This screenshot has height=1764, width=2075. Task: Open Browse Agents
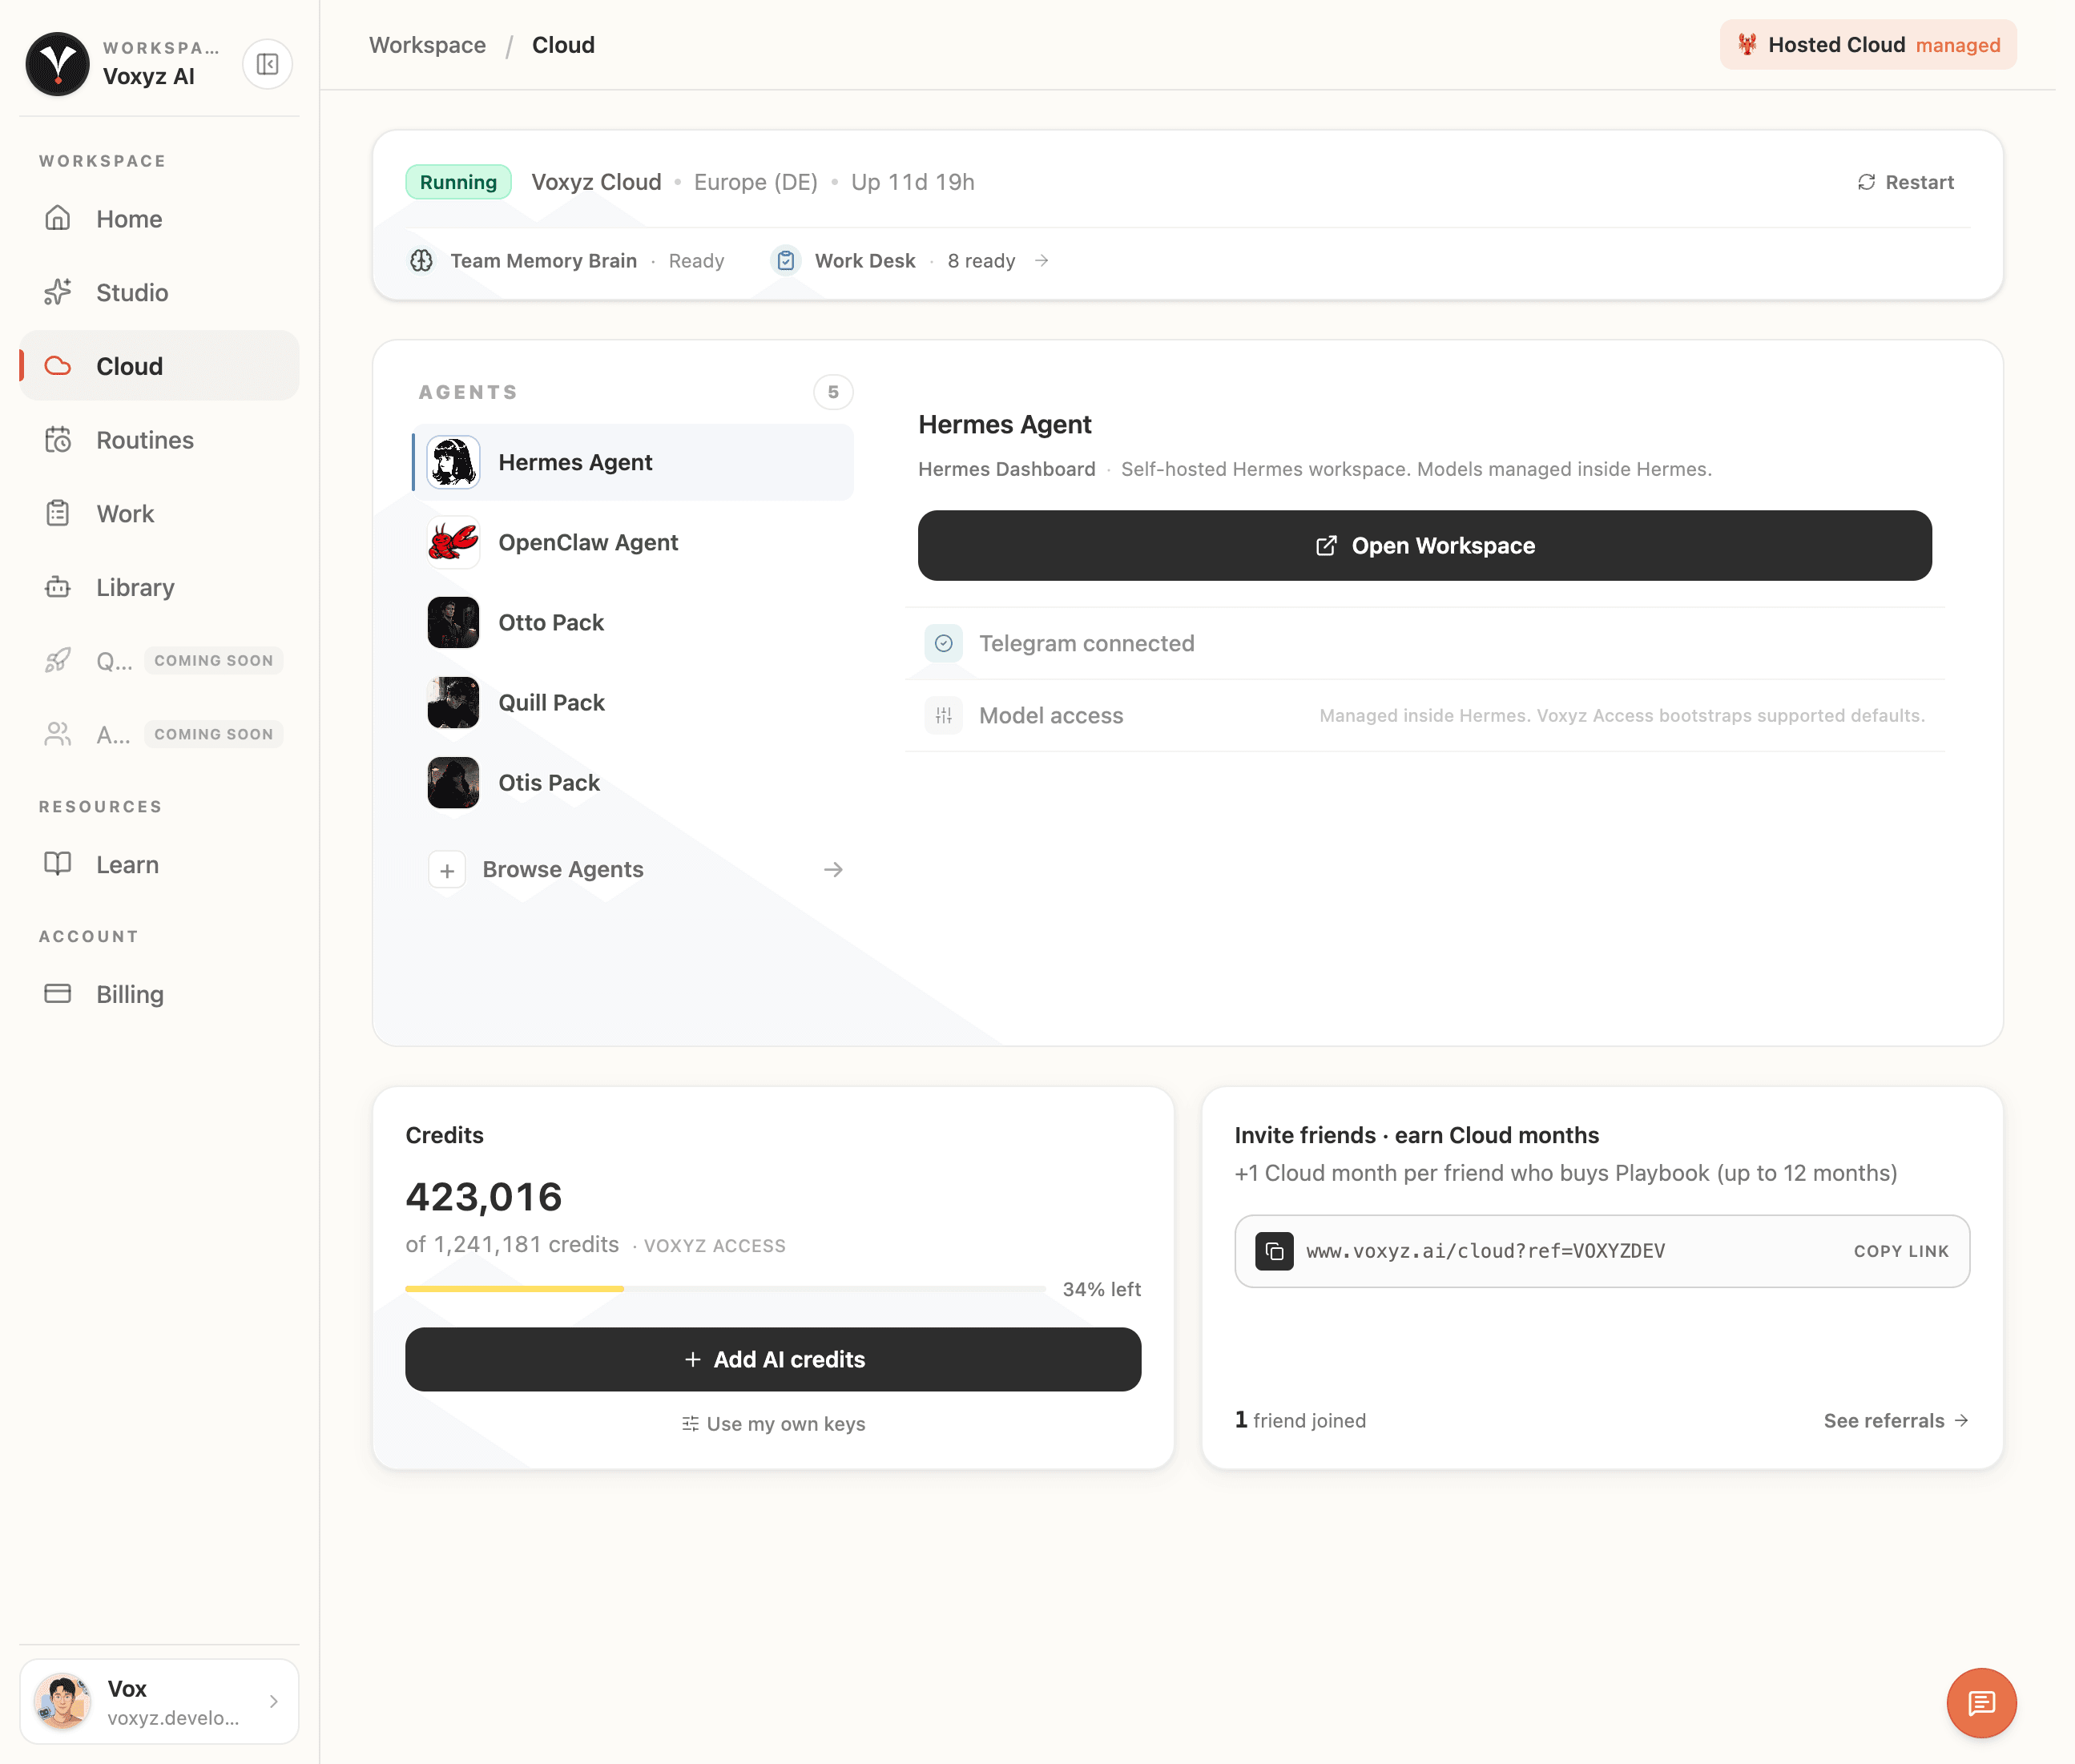click(633, 870)
